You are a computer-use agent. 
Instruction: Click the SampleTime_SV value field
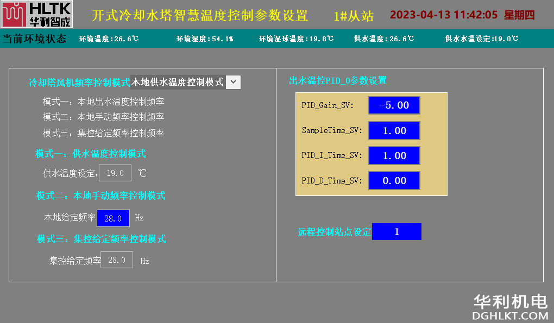coord(394,130)
